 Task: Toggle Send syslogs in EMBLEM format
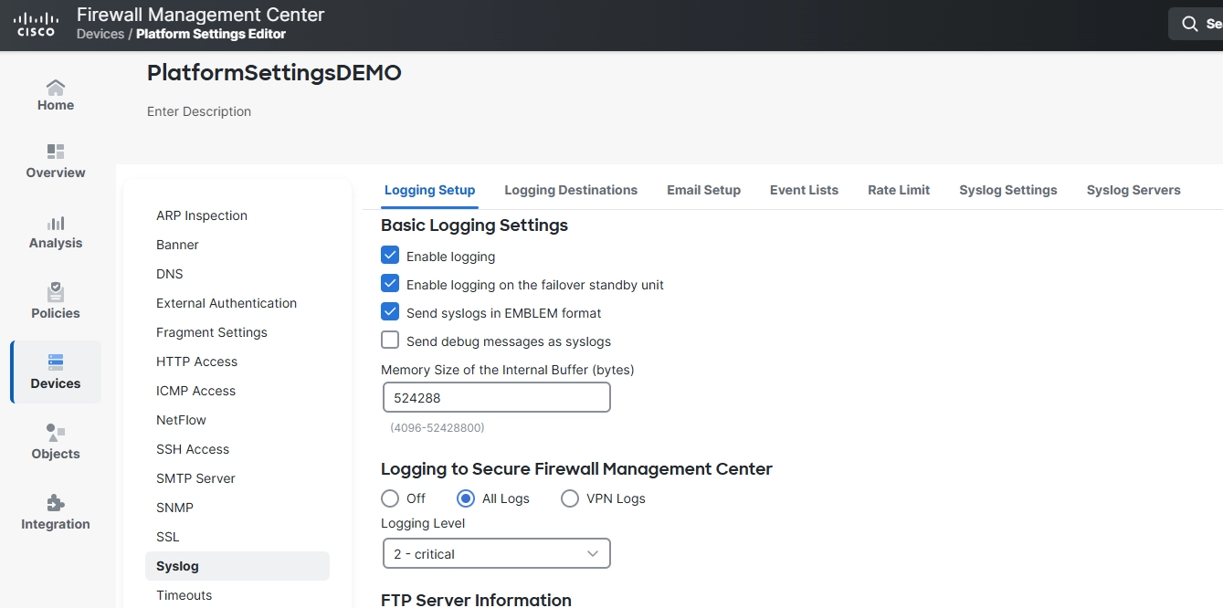pyautogui.click(x=390, y=312)
